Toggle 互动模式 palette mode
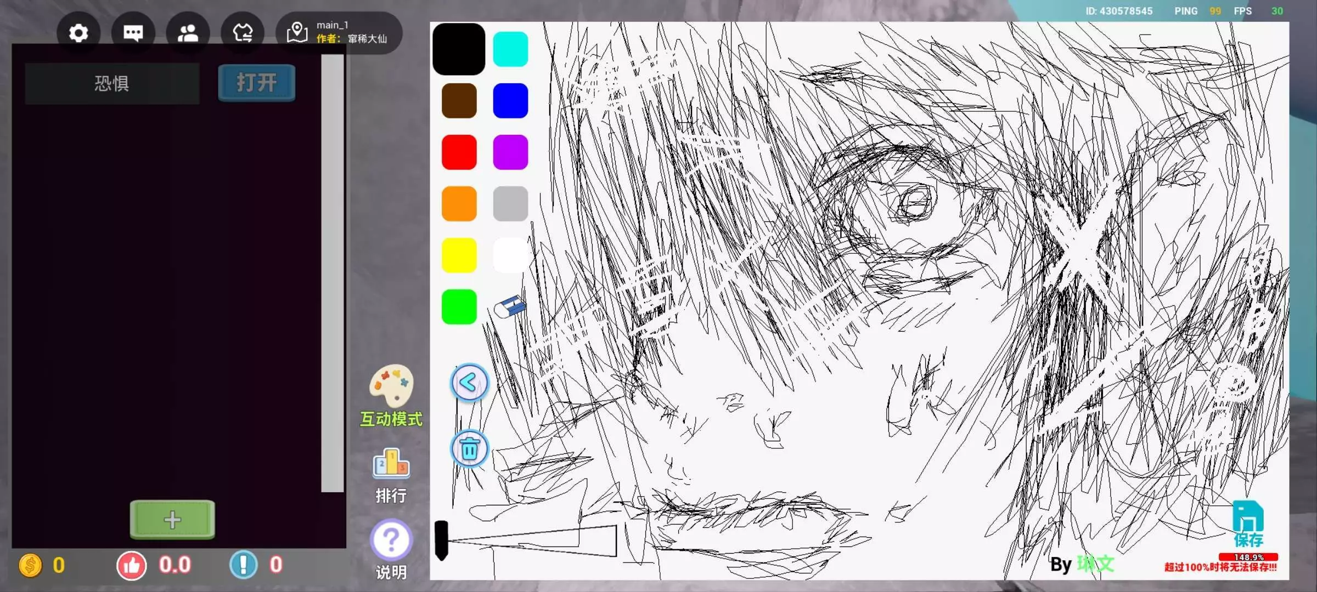The height and width of the screenshot is (592, 1317). coord(391,388)
